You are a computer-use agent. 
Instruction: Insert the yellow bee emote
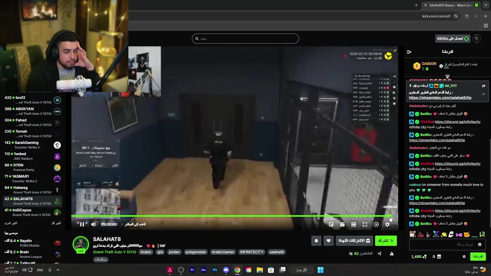click(x=444, y=234)
